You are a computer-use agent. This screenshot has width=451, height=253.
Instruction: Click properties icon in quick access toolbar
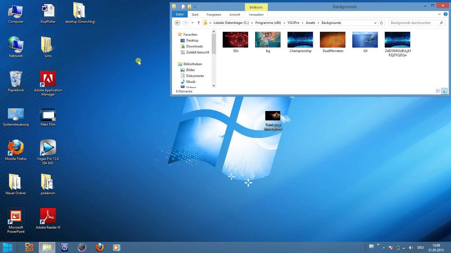[183, 7]
